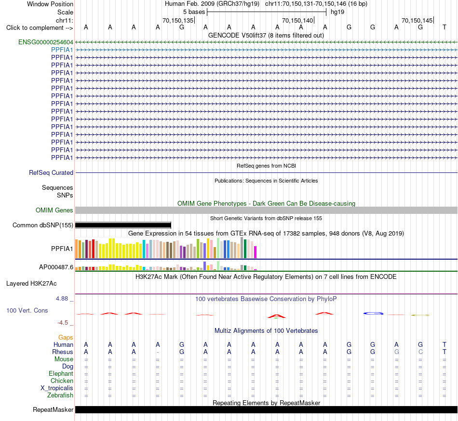Click the light-blue PPFIA1 transcript label
Image resolution: width=458 pixels, height=421 pixels.
tap(62, 50)
